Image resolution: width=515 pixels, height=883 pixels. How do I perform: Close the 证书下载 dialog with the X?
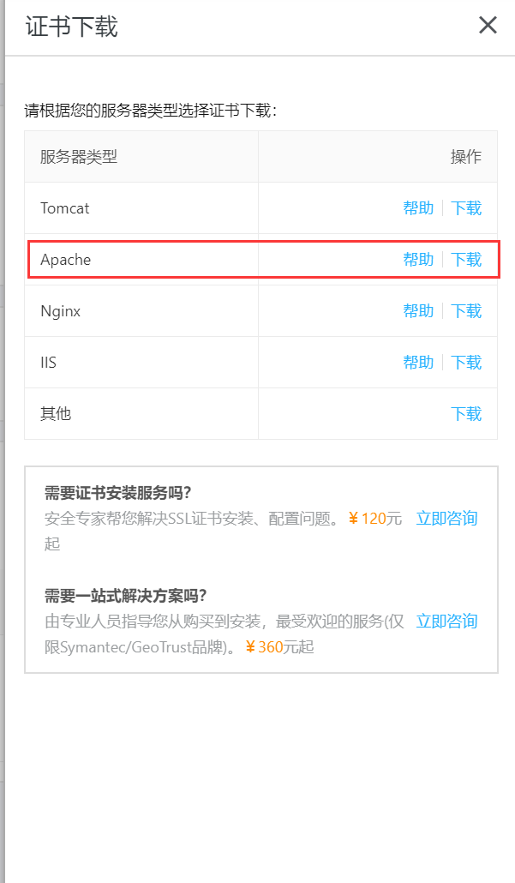coord(488,25)
